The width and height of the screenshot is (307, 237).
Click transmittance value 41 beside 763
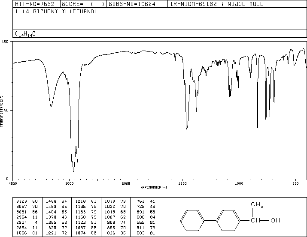152,201
